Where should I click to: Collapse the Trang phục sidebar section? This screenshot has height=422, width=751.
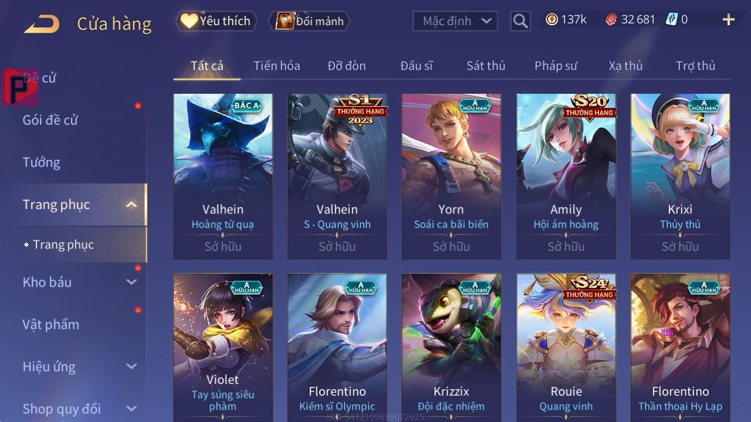click(x=131, y=205)
